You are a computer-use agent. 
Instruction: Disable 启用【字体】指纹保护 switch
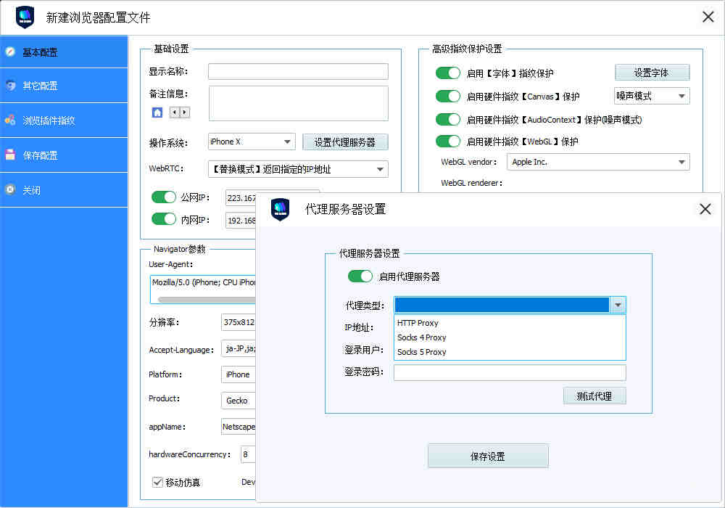point(447,73)
